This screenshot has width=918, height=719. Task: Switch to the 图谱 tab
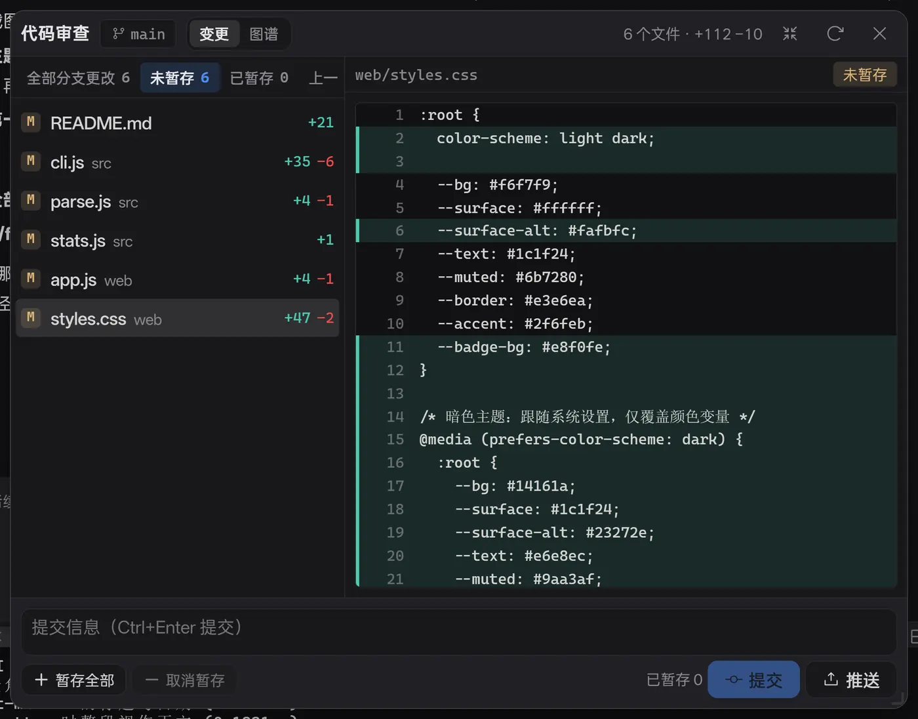tap(264, 33)
